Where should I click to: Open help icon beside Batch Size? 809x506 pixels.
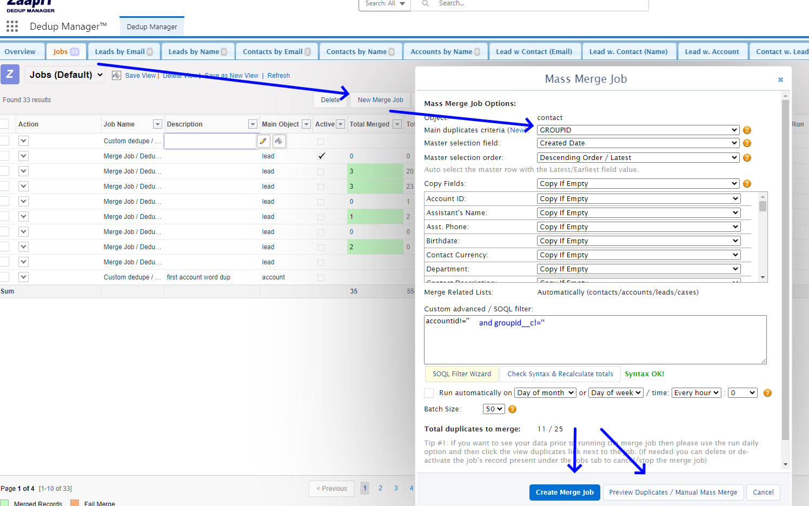point(512,409)
